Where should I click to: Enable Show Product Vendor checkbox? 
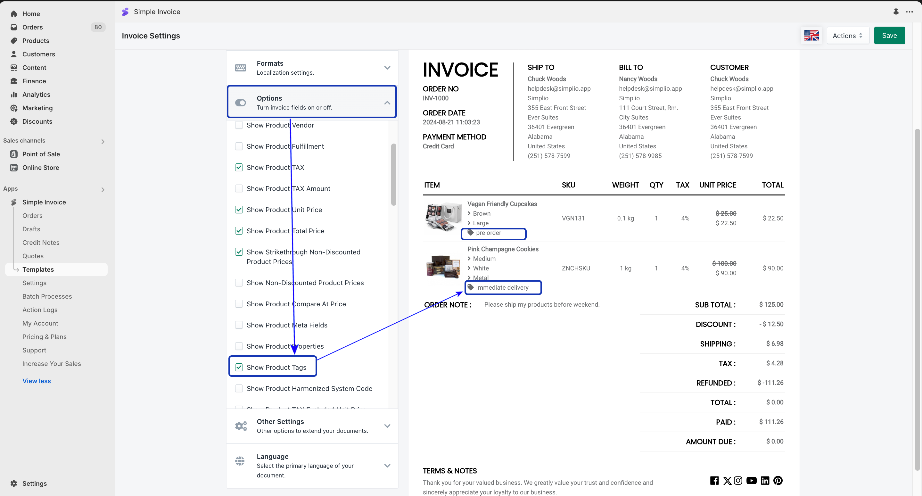(x=239, y=125)
